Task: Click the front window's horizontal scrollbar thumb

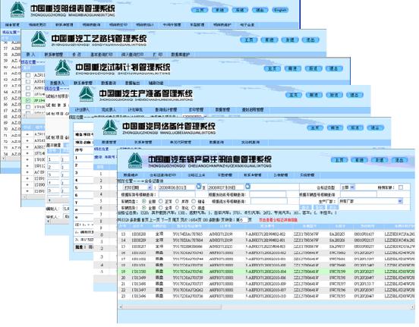Action: point(172,307)
